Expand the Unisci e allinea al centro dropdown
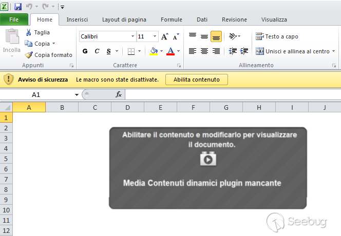 [x=333, y=51]
